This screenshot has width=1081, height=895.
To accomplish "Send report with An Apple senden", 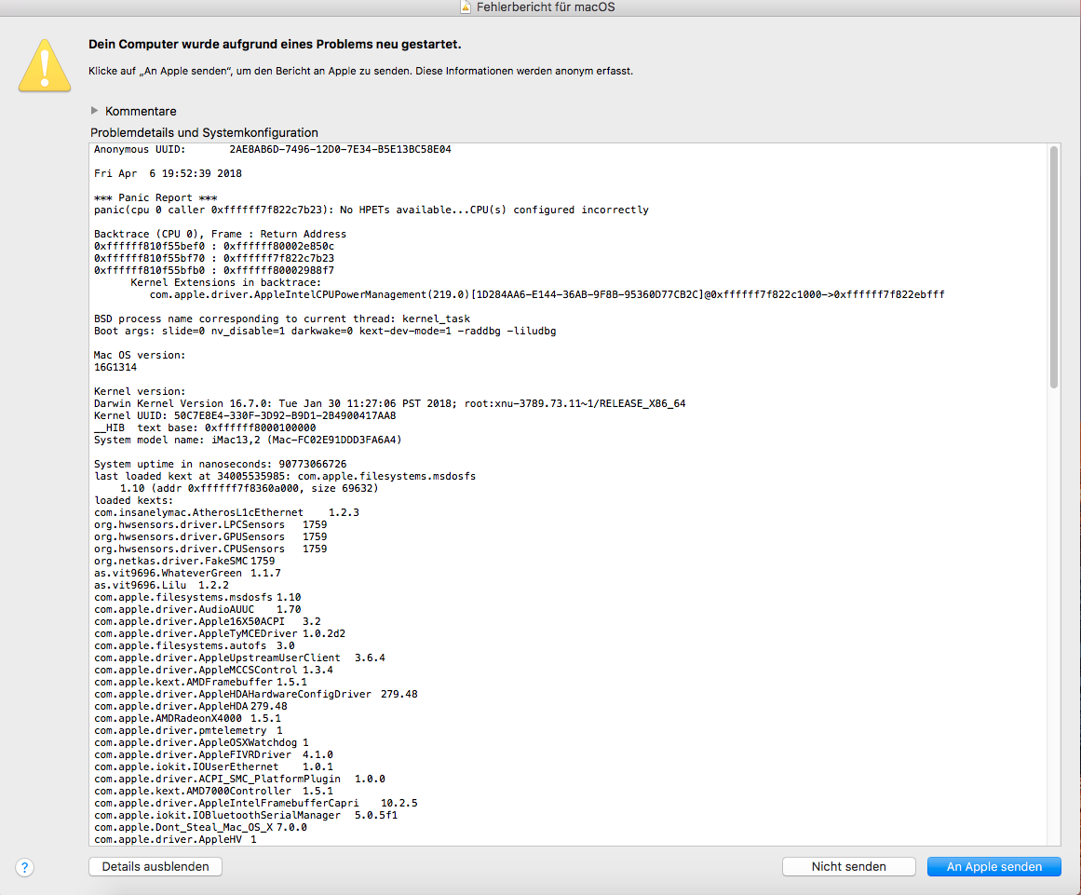I will (x=994, y=866).
